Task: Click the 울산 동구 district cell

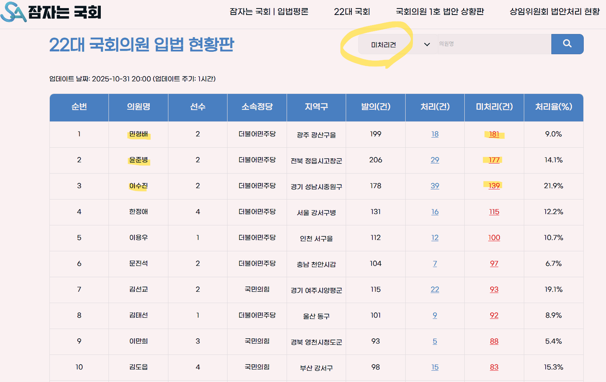Action: coord(316,316)
